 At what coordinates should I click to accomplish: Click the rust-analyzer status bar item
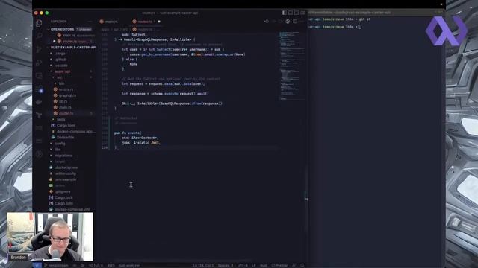coord(129,265)
